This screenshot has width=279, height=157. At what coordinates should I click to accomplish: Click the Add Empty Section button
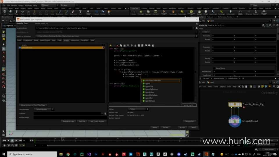coord(97,122)
